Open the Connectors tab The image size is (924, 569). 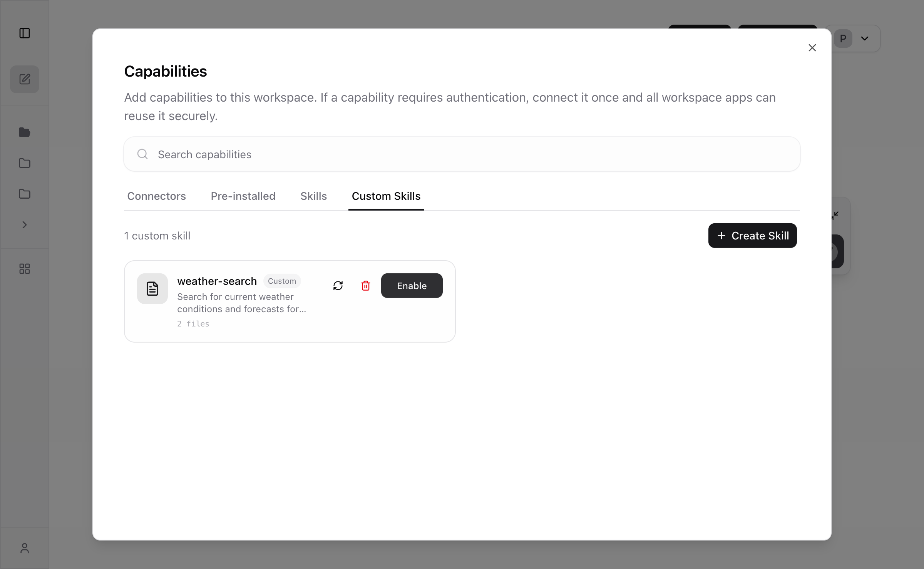[156, 196]
